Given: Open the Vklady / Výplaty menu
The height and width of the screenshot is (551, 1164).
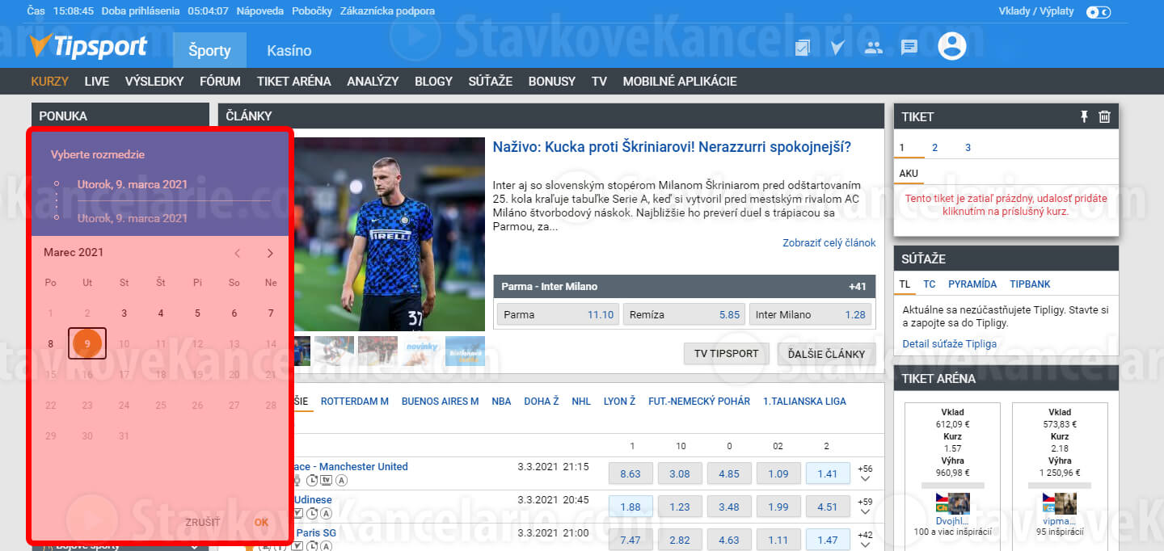Looking at the screenshot, I should [1036, 11].
